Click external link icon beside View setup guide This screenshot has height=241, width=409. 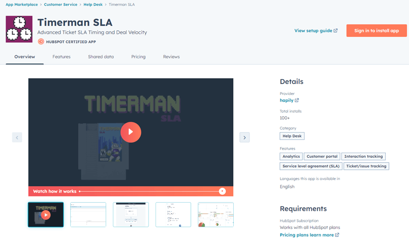coord(335,30)
